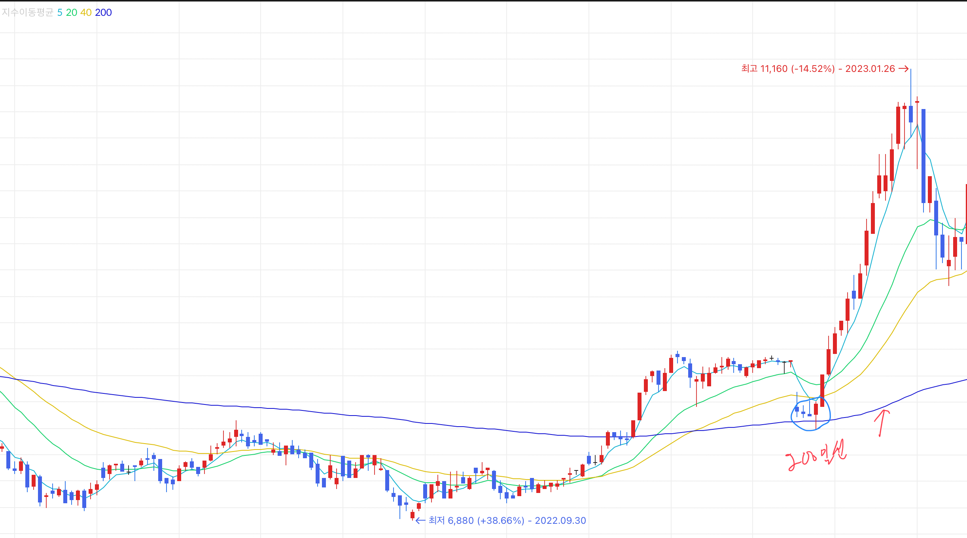This screenshot has height=538, width=967.
Task: Select the 5-period moving average legend value
Action: 60,13
